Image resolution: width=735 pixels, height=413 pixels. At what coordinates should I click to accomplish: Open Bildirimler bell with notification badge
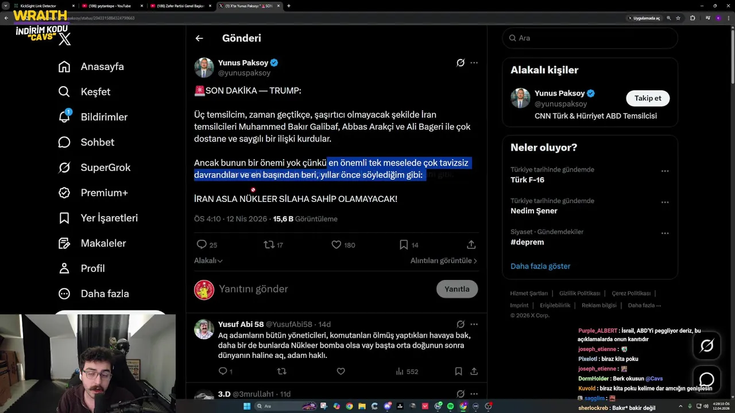(64, 116)
